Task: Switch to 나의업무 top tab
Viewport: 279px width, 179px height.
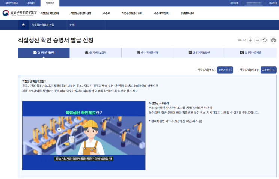Action: coord(31,3)
